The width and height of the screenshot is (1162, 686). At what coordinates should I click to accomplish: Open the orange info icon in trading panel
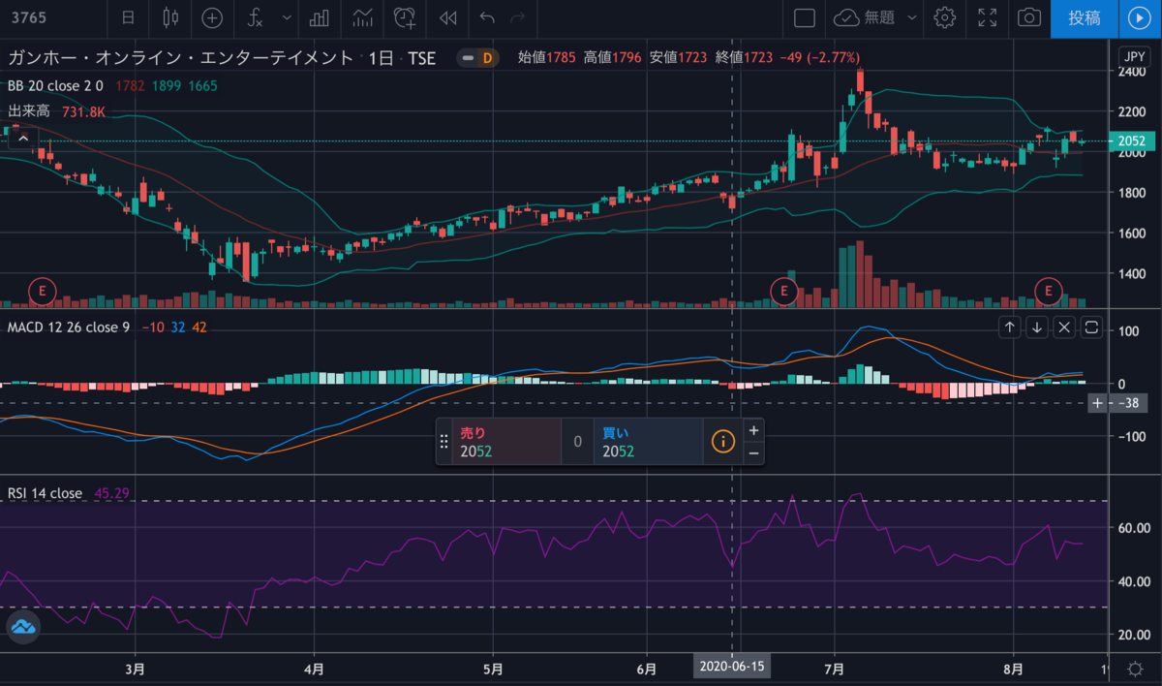pyautogui.click(x=723, y=442)
